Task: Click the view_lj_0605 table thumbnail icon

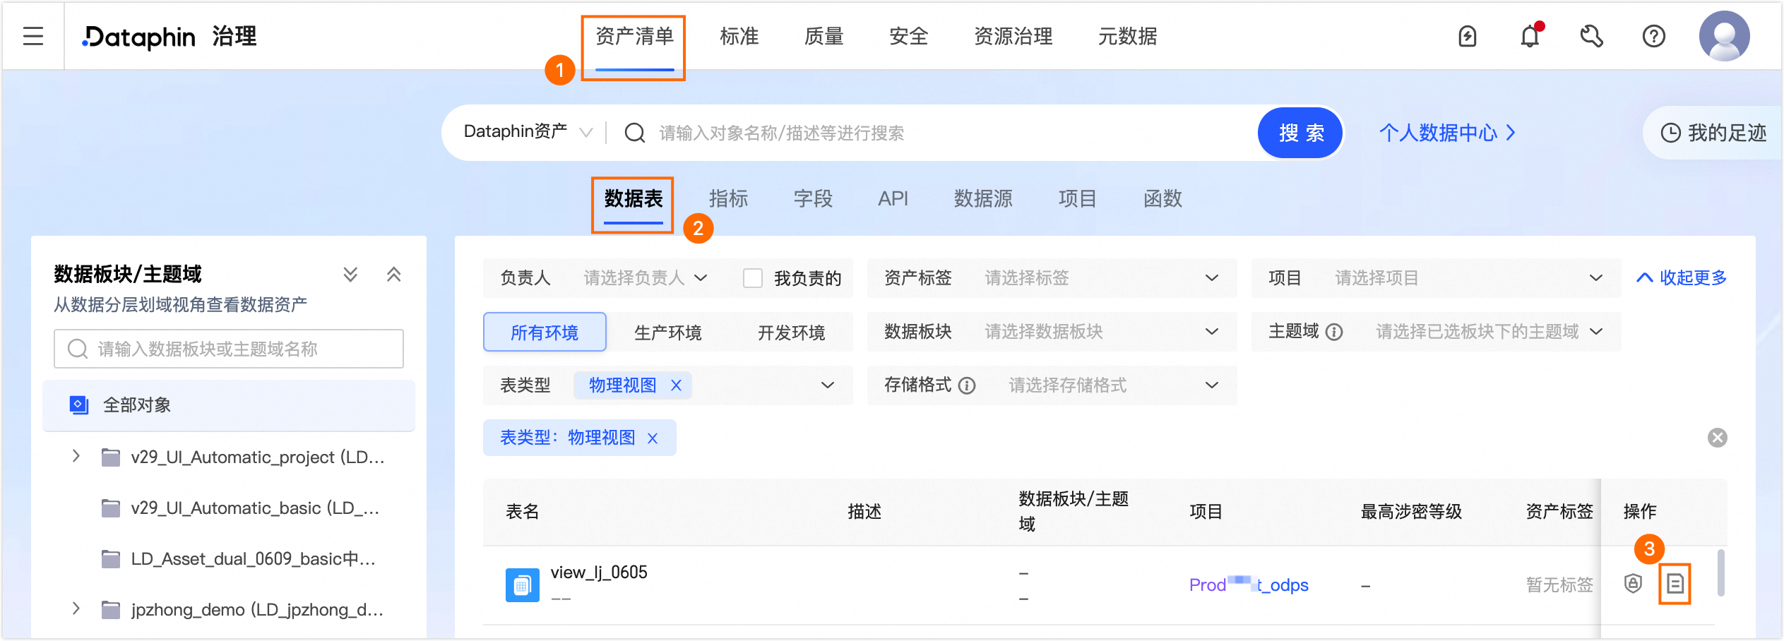Action: point(522,585)
